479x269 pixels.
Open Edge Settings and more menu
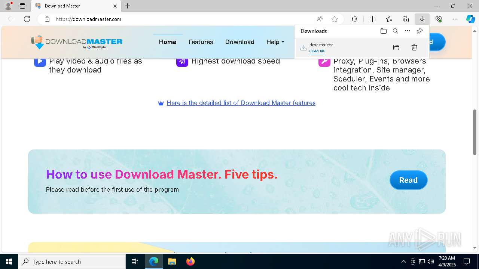455,19
